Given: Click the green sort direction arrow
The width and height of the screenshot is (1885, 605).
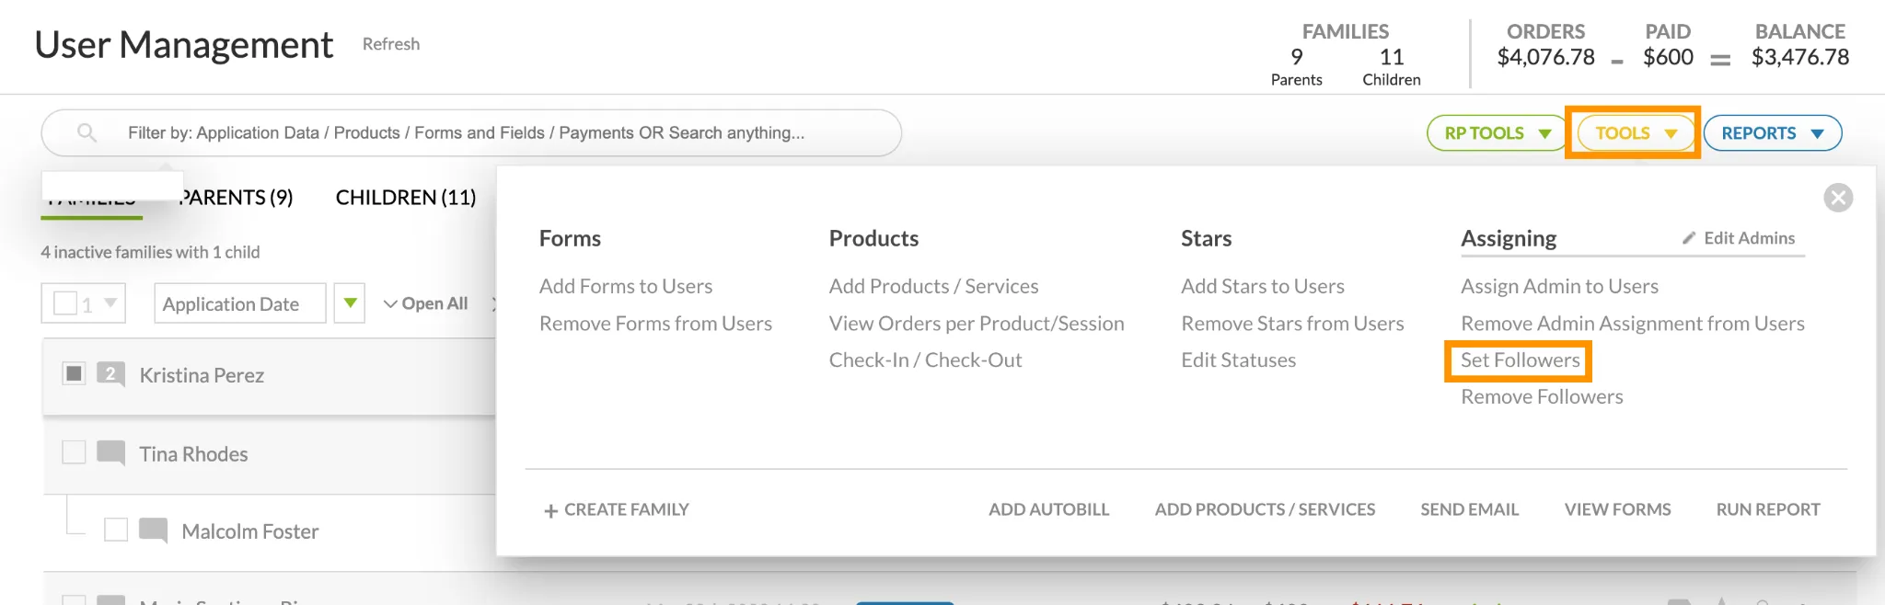Looking at the screenshot, I should pos(350,302).
